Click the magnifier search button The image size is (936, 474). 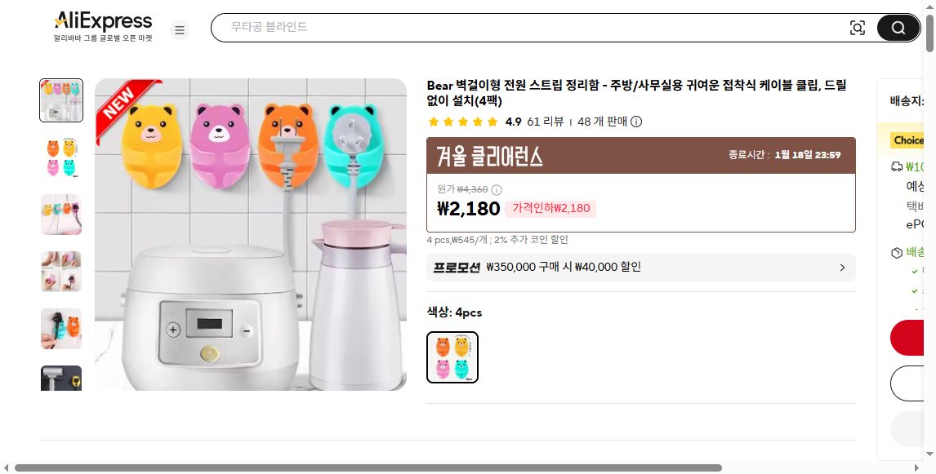898,27
